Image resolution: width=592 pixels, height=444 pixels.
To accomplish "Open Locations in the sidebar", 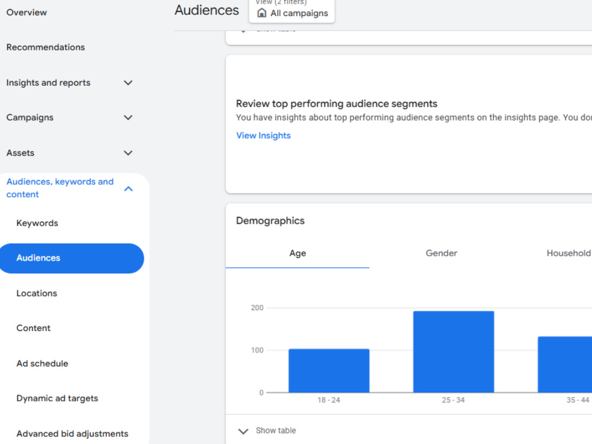I will 37,294.
